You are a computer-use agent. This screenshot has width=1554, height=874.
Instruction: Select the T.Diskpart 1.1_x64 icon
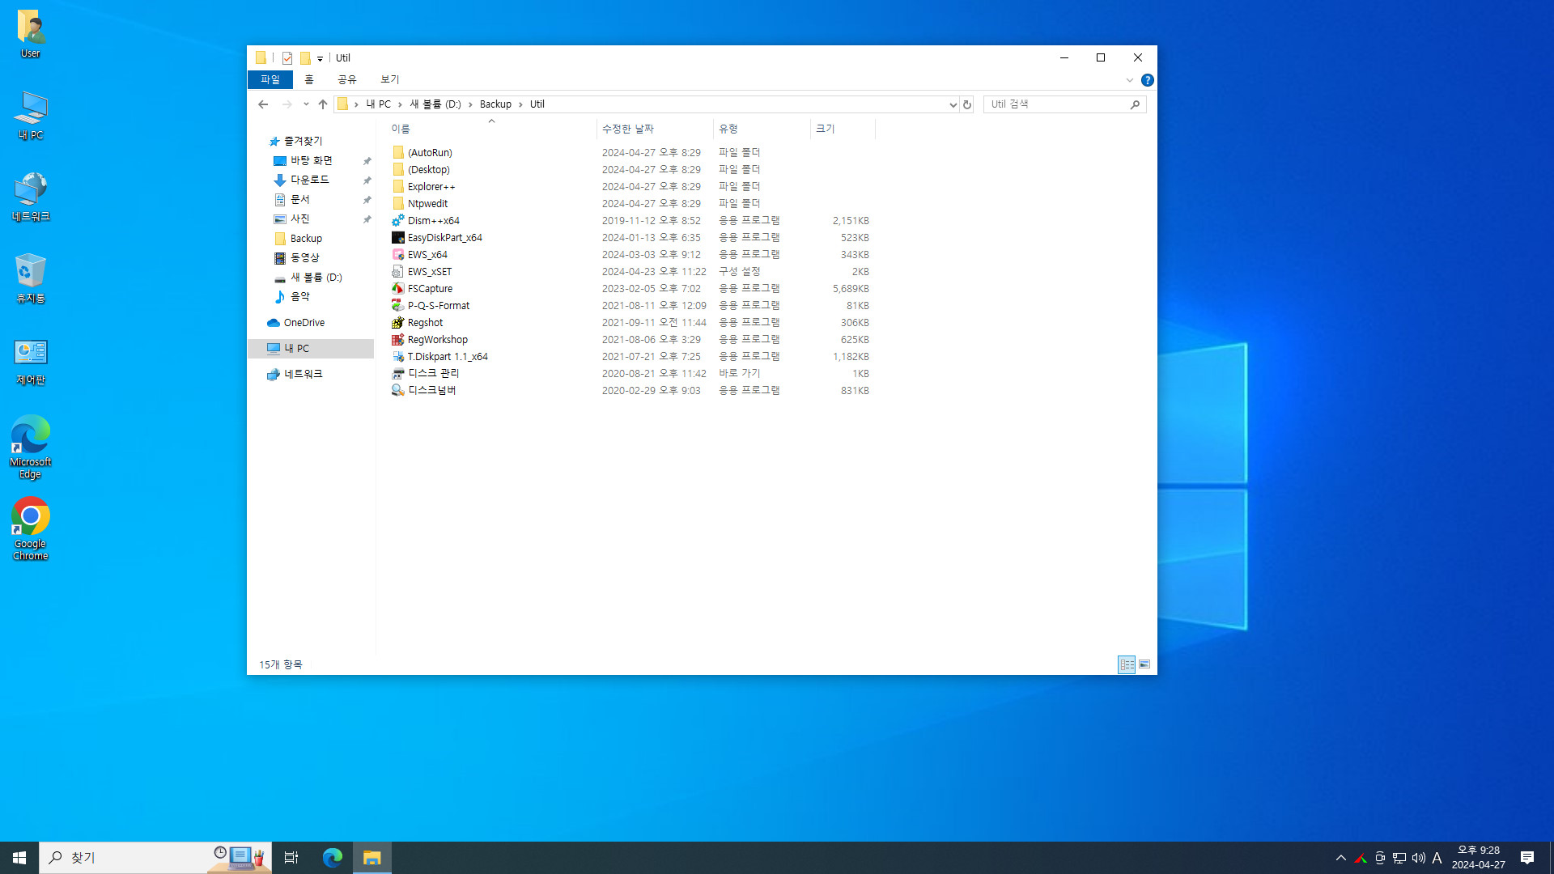397,356
